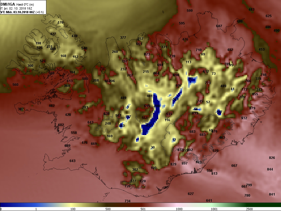The image size is (281, 211).
Task: Click the '501' label on the color scale
Action: (143, 209)
